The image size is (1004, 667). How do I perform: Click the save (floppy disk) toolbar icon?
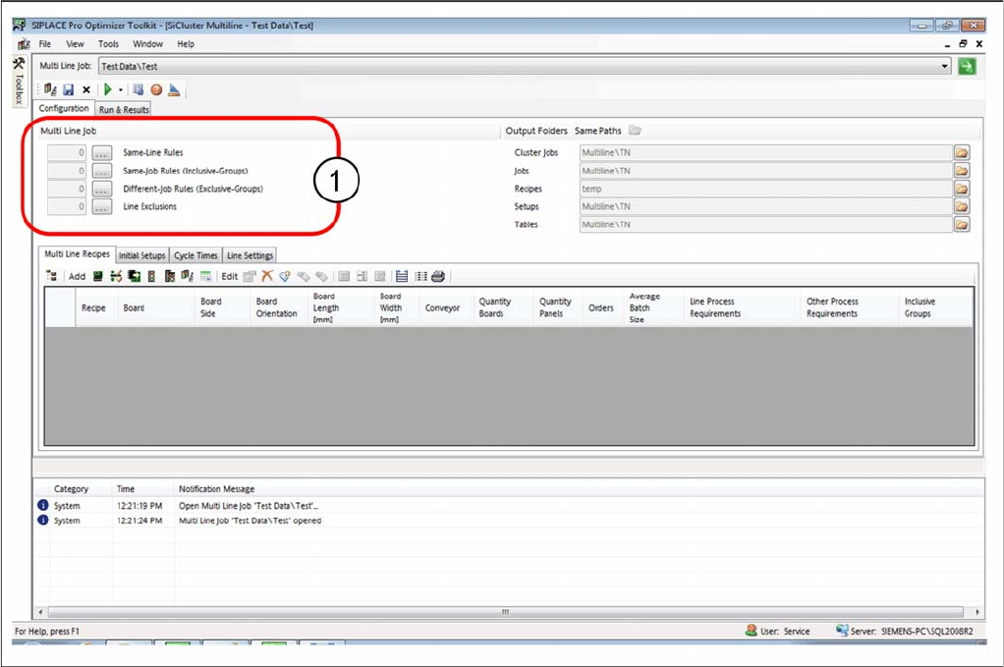tap(69, 89)
